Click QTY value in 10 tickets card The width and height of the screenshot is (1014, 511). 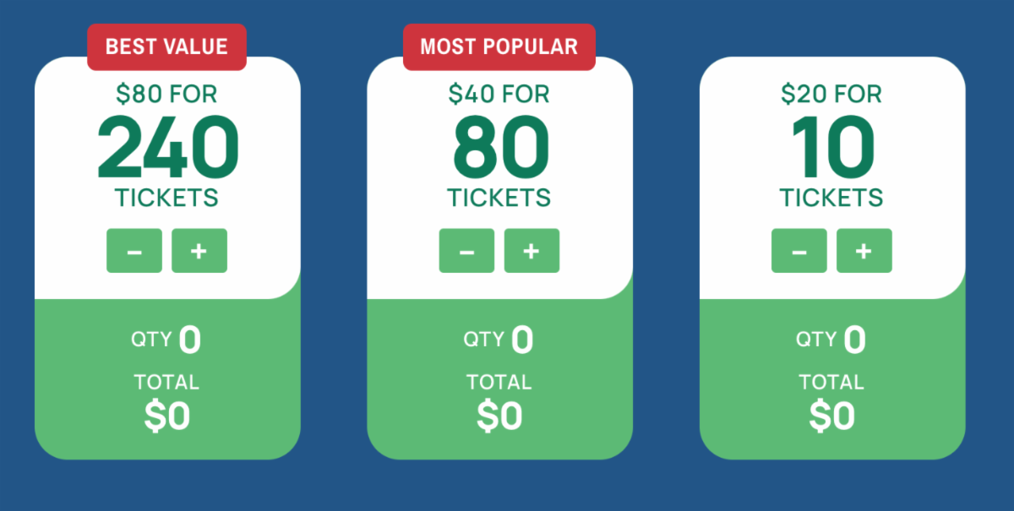coord(855,340)
